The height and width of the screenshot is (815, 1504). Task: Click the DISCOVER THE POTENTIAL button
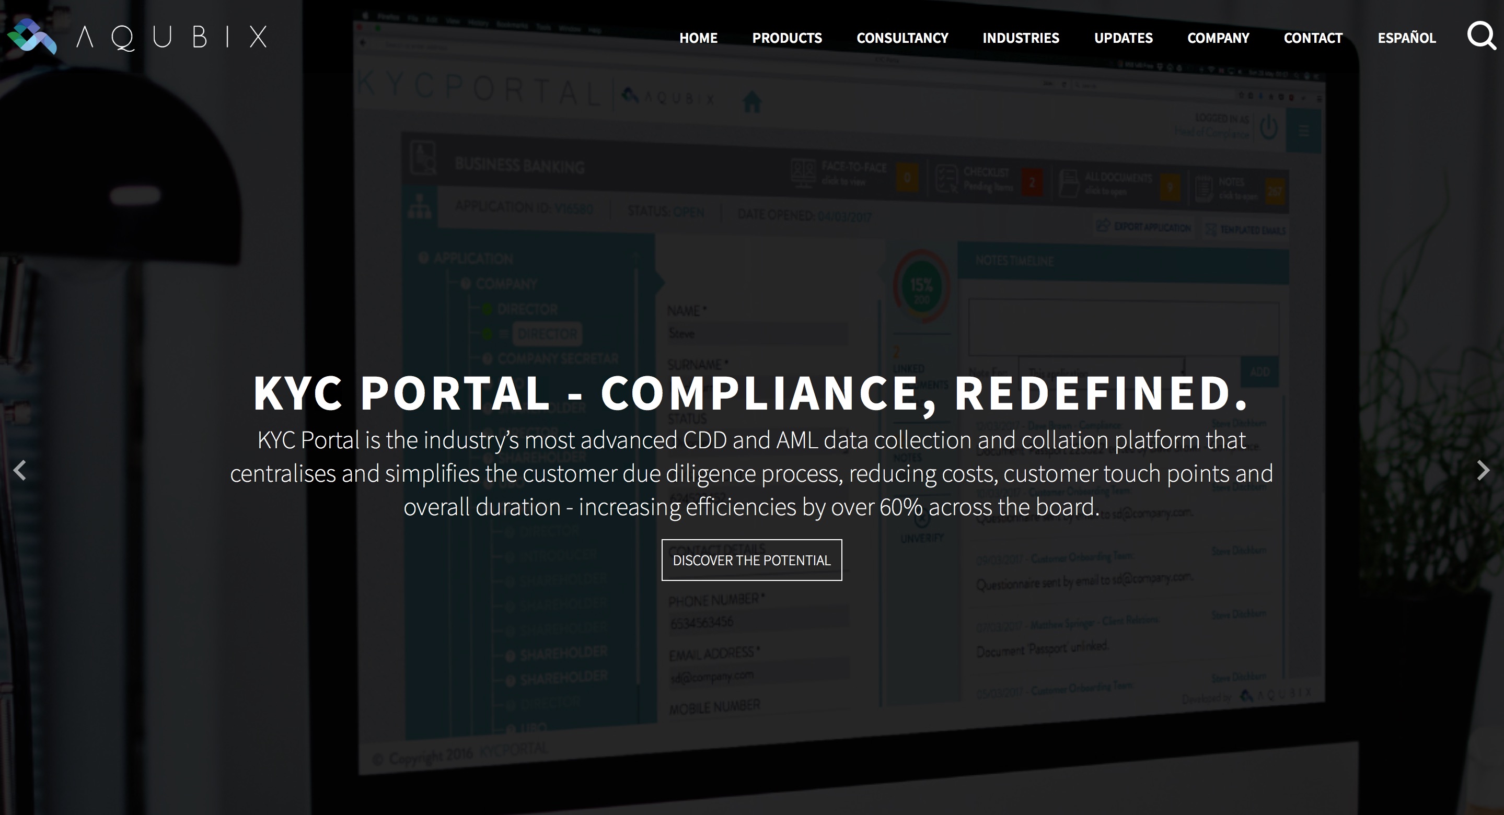tap(751, 560)
